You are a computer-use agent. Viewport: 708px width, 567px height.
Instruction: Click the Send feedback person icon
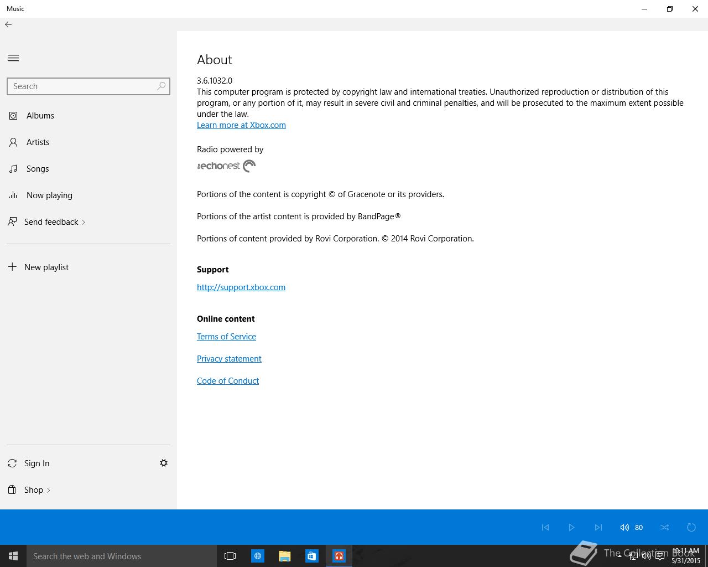pyautogui.click(x=12, y=222)
